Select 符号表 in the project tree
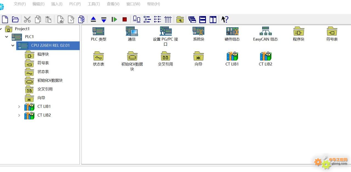 point(43,63)
